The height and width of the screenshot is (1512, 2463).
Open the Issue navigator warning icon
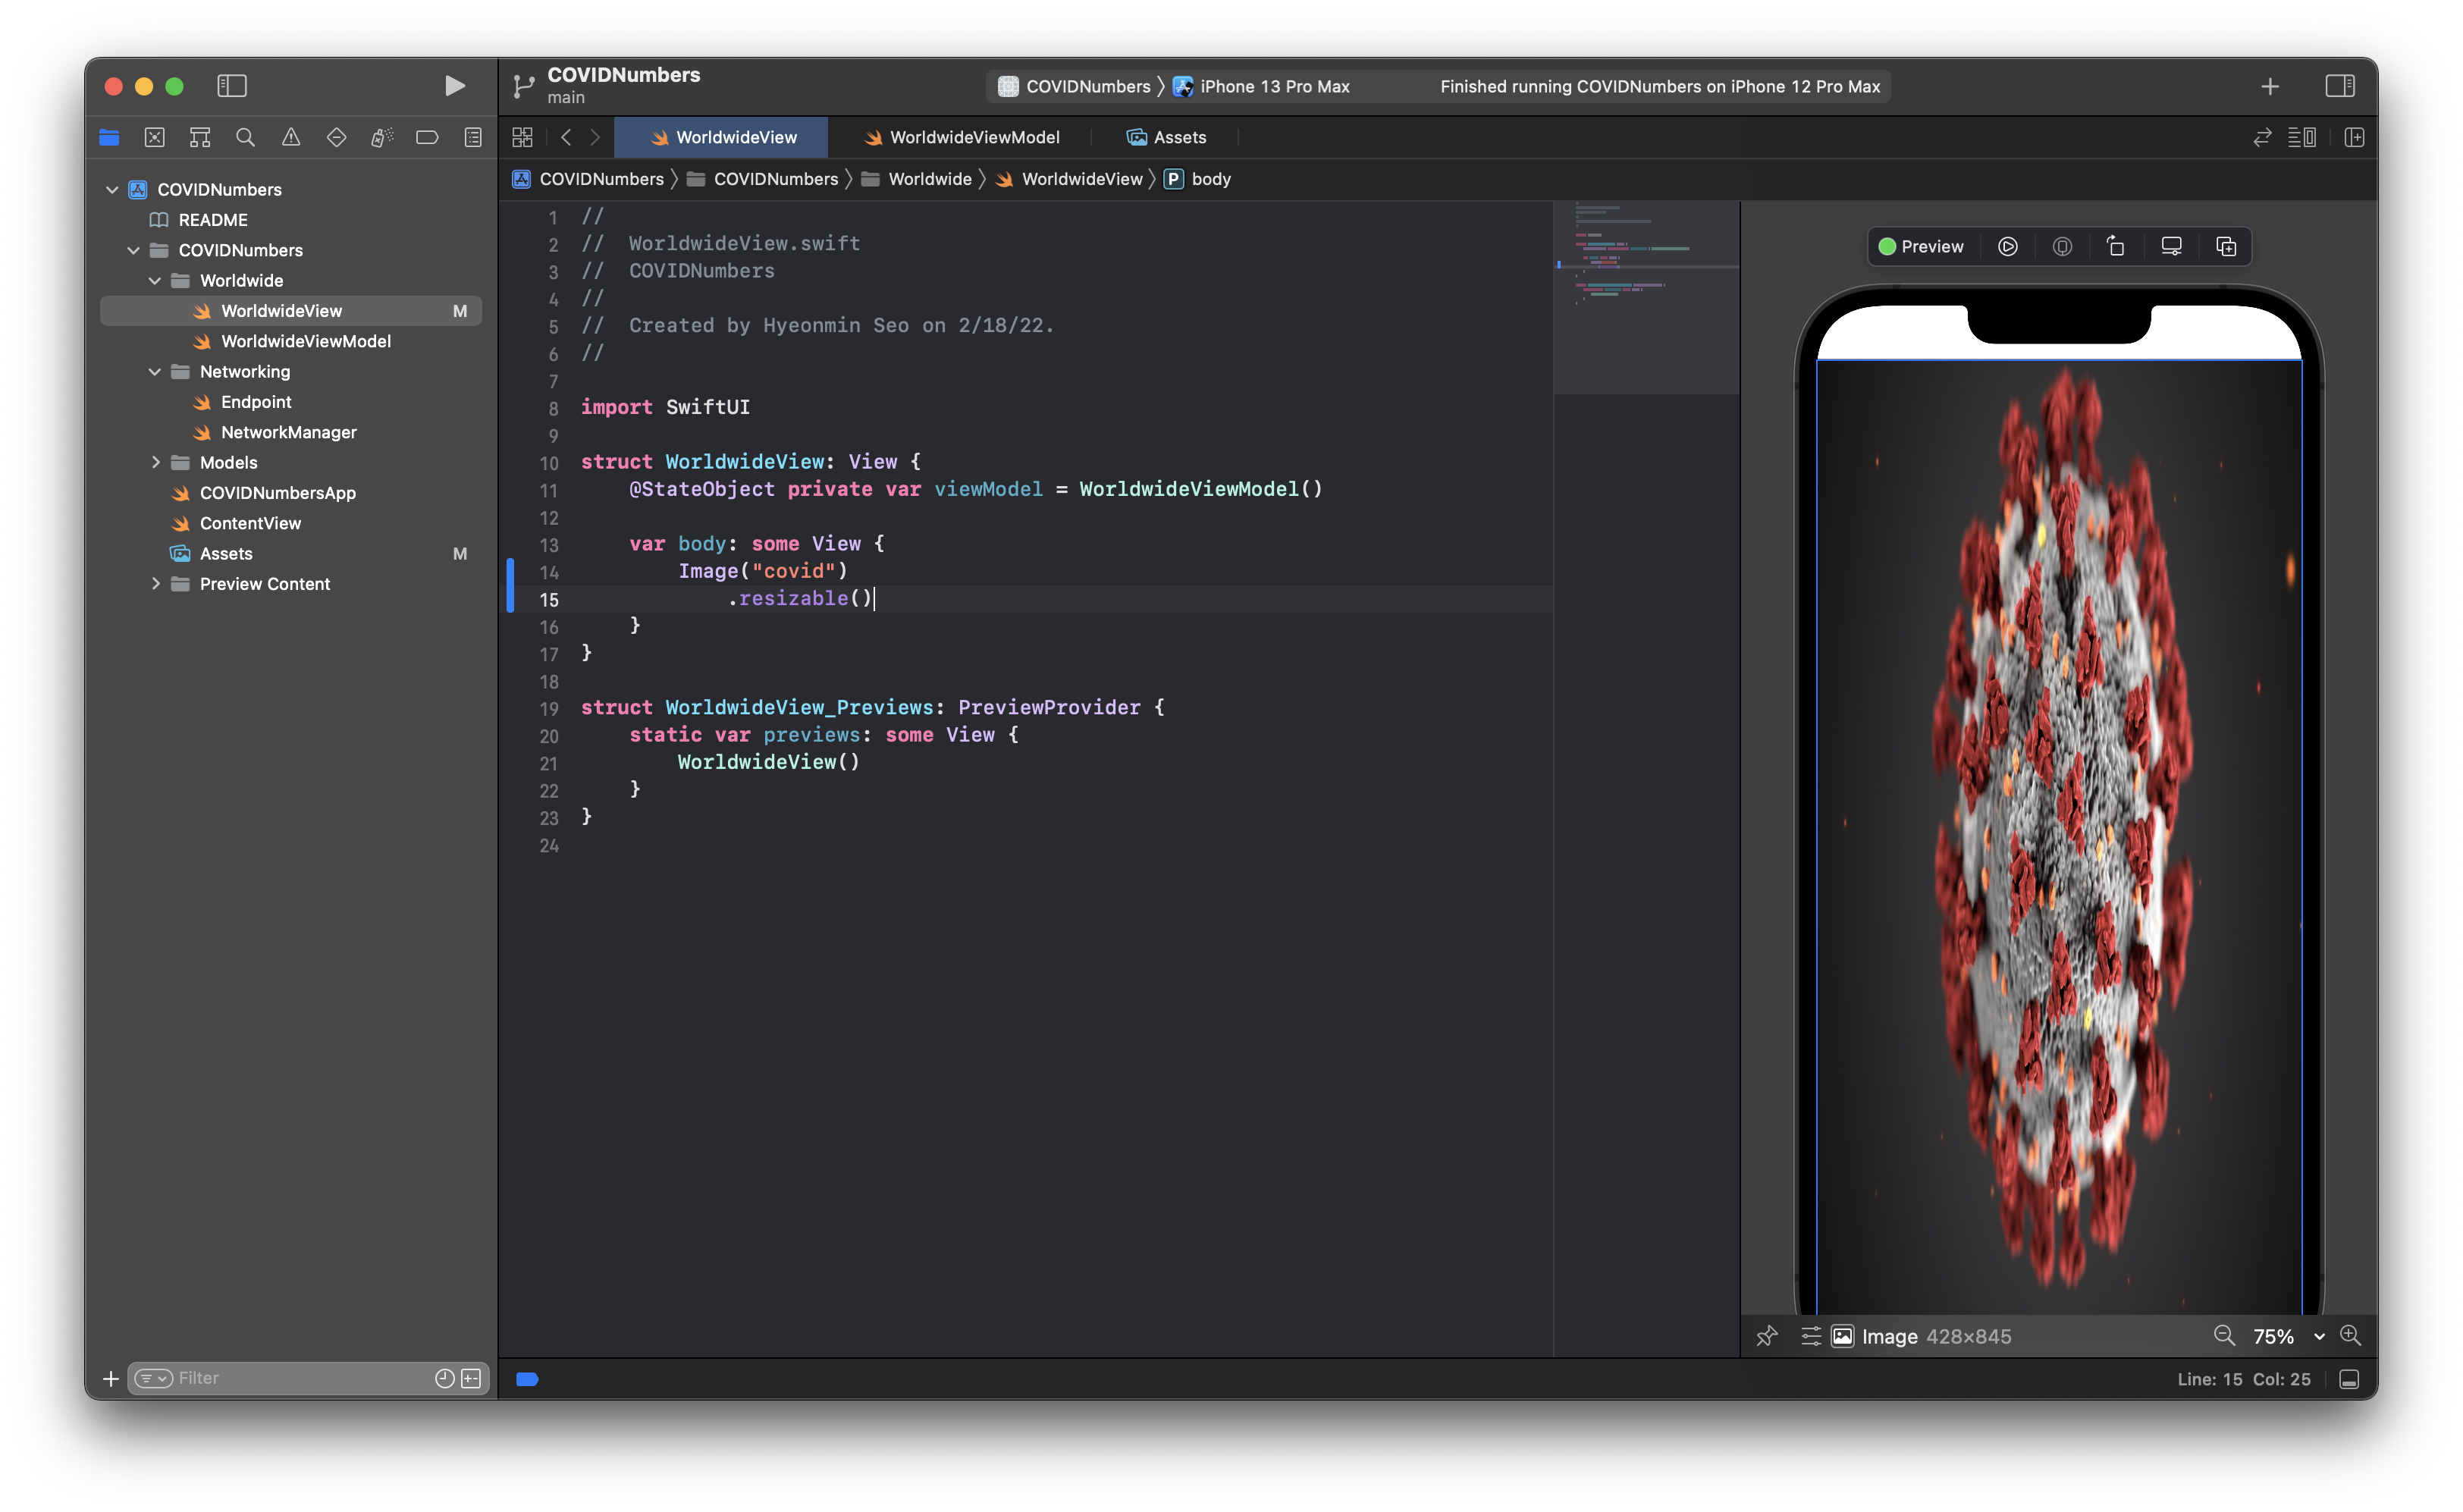click(x=291, y=137)
